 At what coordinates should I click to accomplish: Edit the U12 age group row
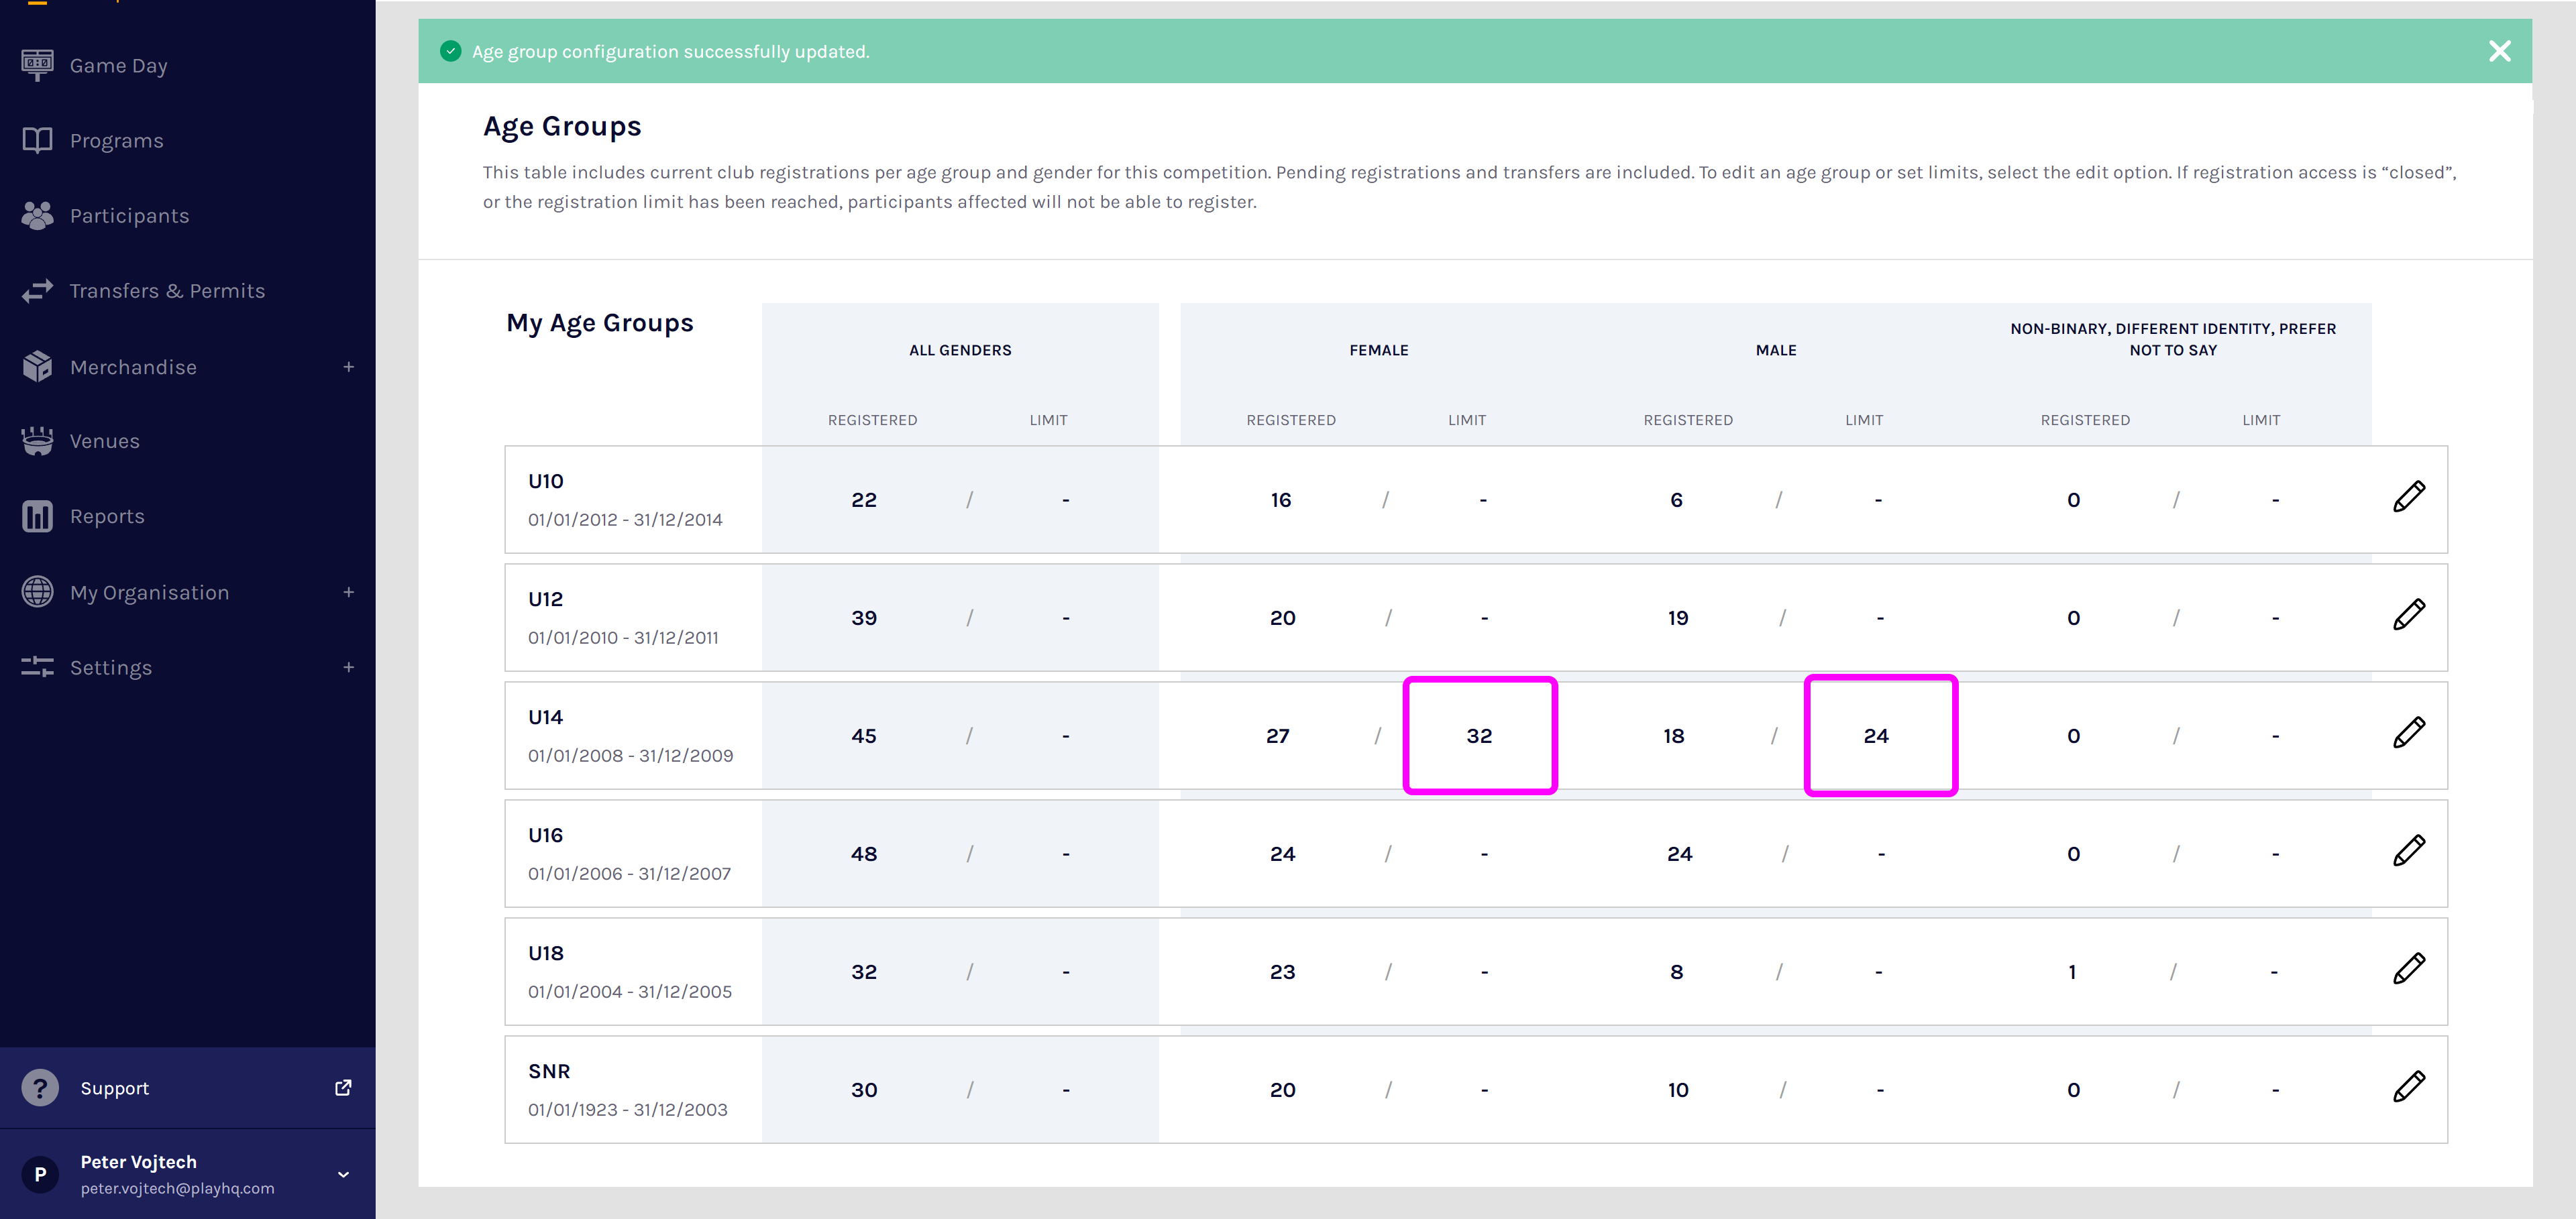coord(2408,614)
